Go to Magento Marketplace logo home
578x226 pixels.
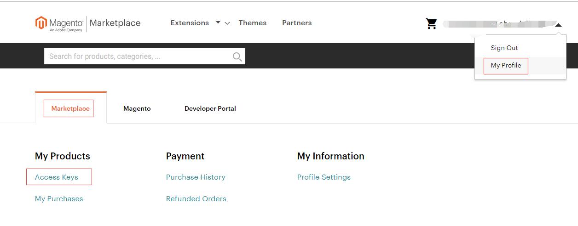click(x=88, y=23)
